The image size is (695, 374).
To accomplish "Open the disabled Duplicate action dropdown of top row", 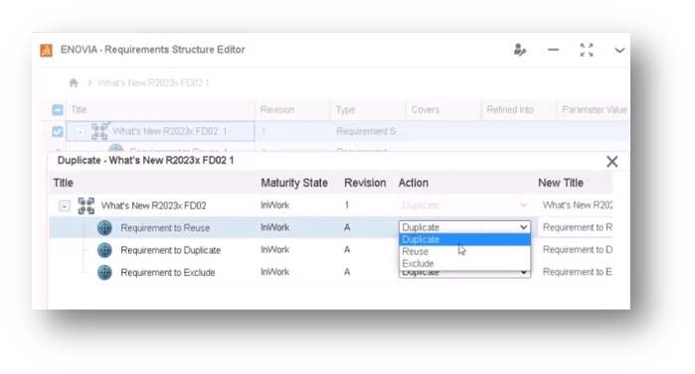I will pyautogui.click(x=464, y=205).
